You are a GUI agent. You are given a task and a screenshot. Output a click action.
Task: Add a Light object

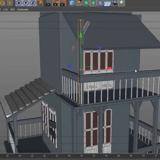(x=122, y=3)
